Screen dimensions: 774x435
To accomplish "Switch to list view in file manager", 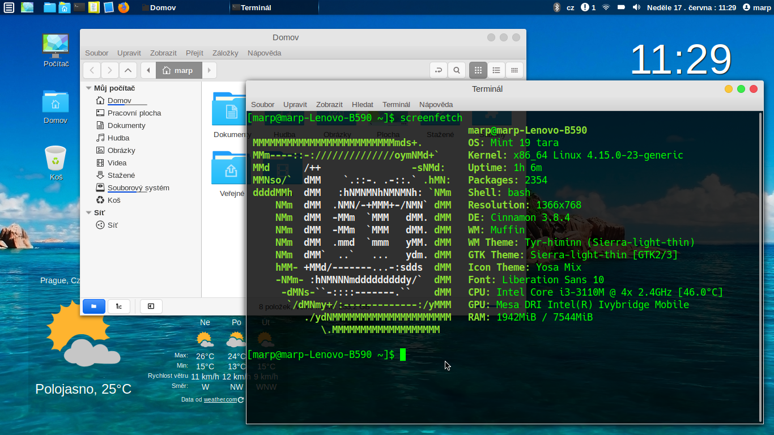I will [496, 70].
